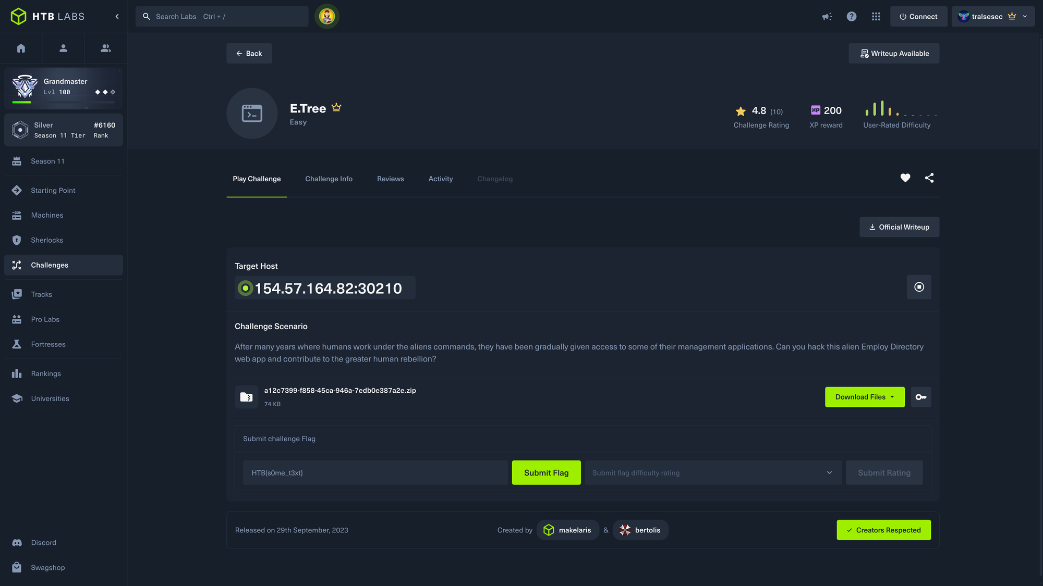Switch to the Reviews tab

coord(391,179)
